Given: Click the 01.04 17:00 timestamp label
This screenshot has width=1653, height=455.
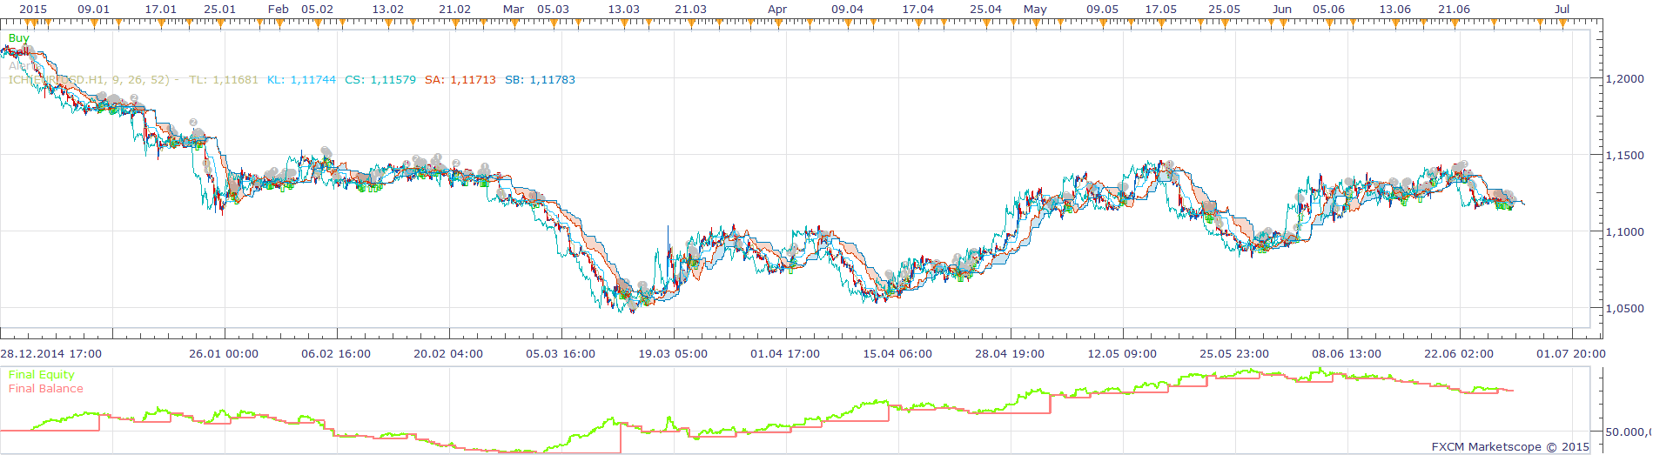Looking at the screenshot, I should pos(785,354).
